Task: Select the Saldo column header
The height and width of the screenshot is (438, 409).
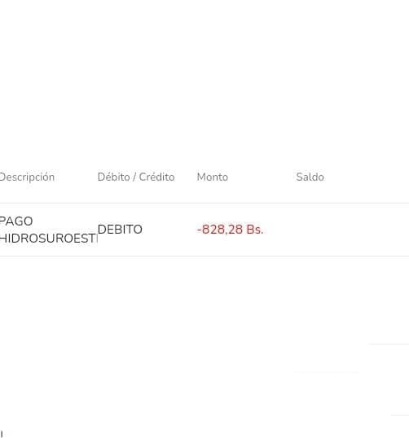Action: (x=310, y=177)
